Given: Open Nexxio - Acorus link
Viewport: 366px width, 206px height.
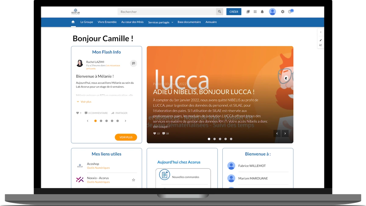Looking at the screenshot, I should tap(98, 178).
